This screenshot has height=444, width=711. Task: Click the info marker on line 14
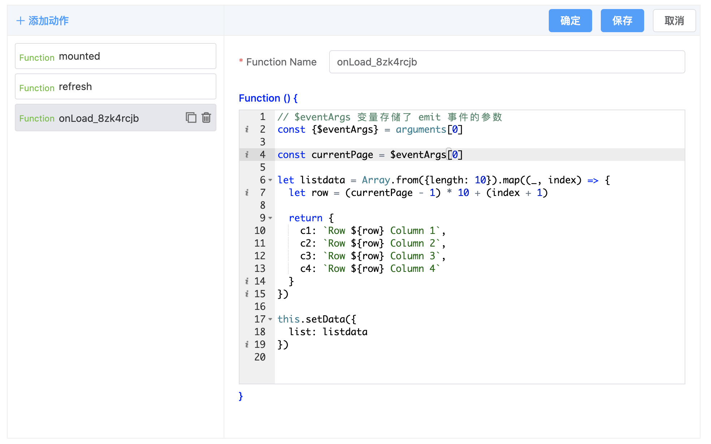(247, 281)
